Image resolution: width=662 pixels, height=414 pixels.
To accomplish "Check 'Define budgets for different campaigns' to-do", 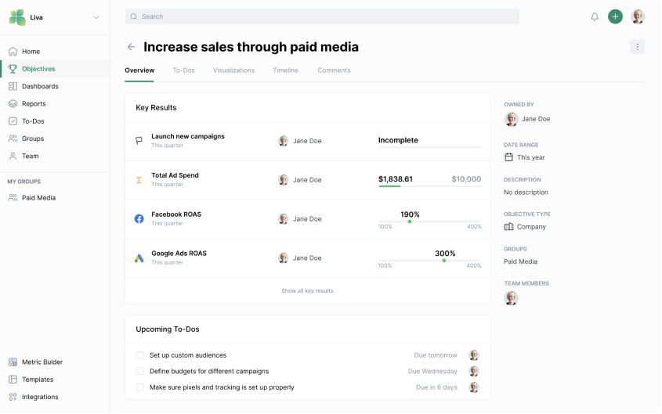I will (x=140, y=371).
